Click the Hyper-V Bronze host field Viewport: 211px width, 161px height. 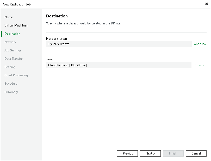(119, 44)
